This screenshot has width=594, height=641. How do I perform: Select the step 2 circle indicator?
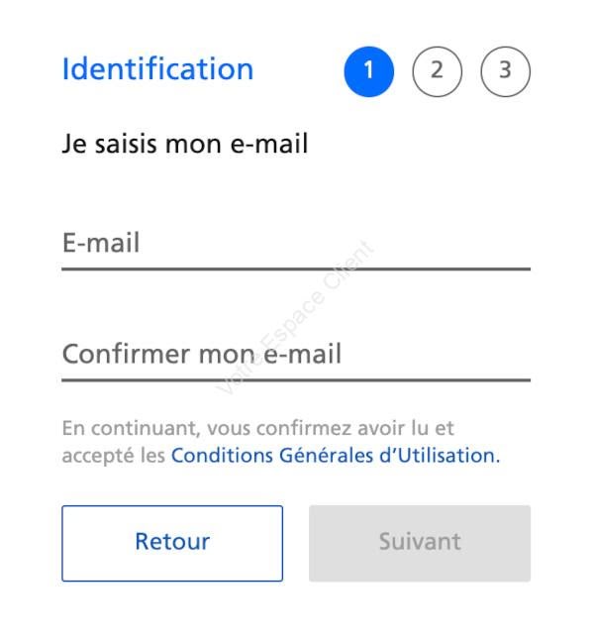(437, 72)
